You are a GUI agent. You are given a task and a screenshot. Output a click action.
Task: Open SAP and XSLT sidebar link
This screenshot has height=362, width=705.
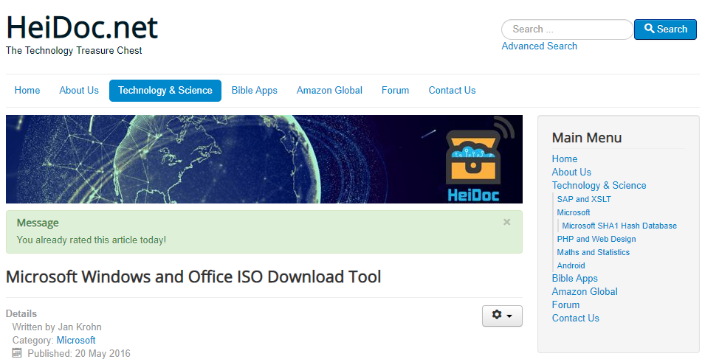(x=584, y=199)
